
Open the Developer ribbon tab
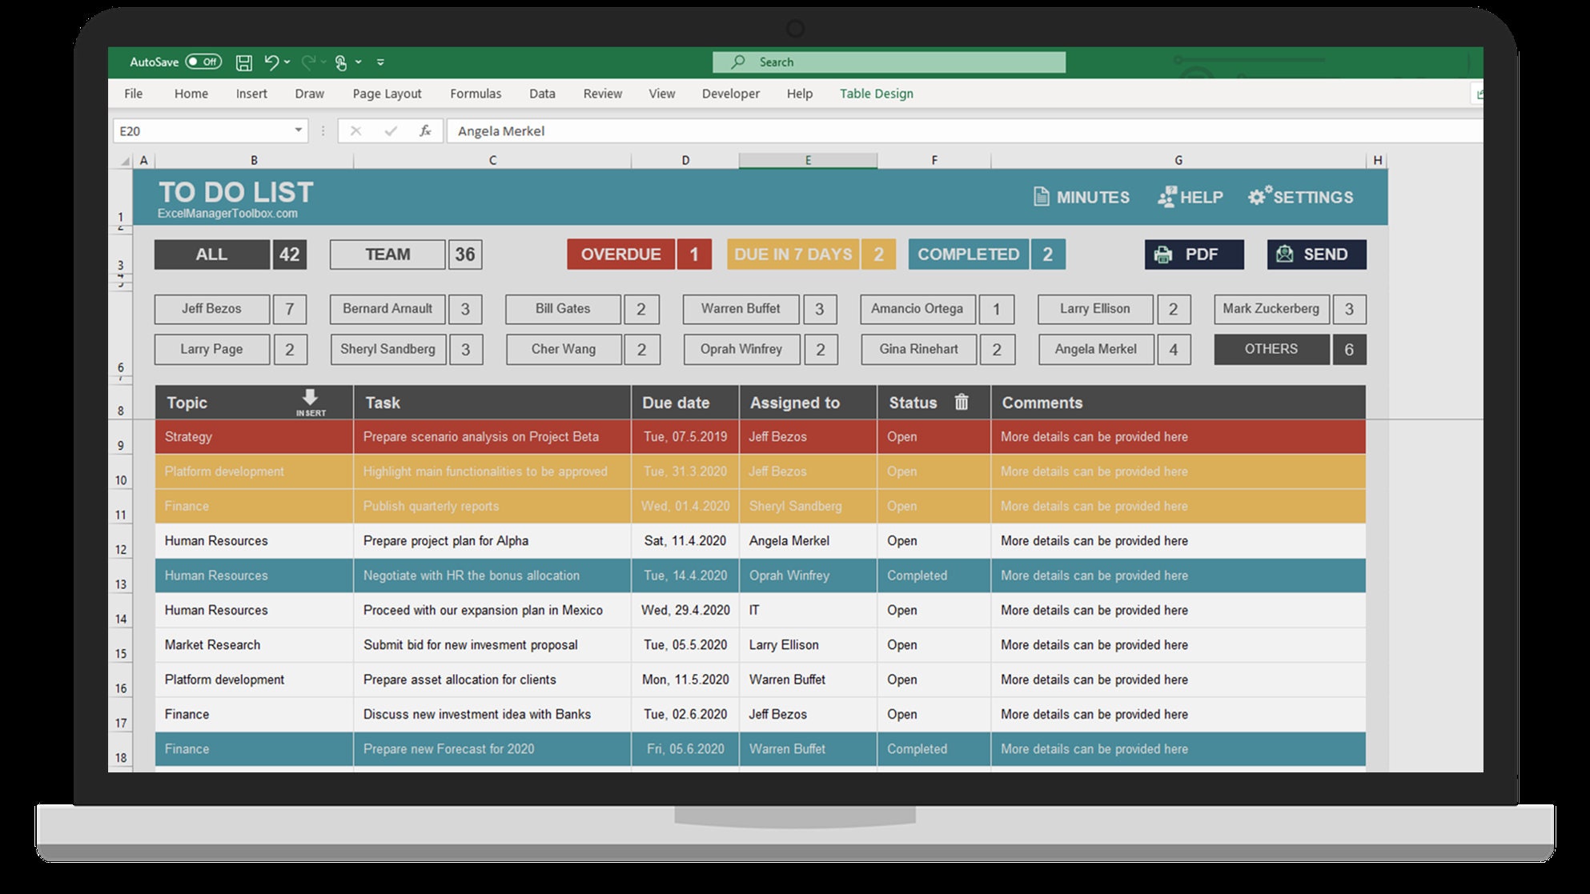coord(729,94)
